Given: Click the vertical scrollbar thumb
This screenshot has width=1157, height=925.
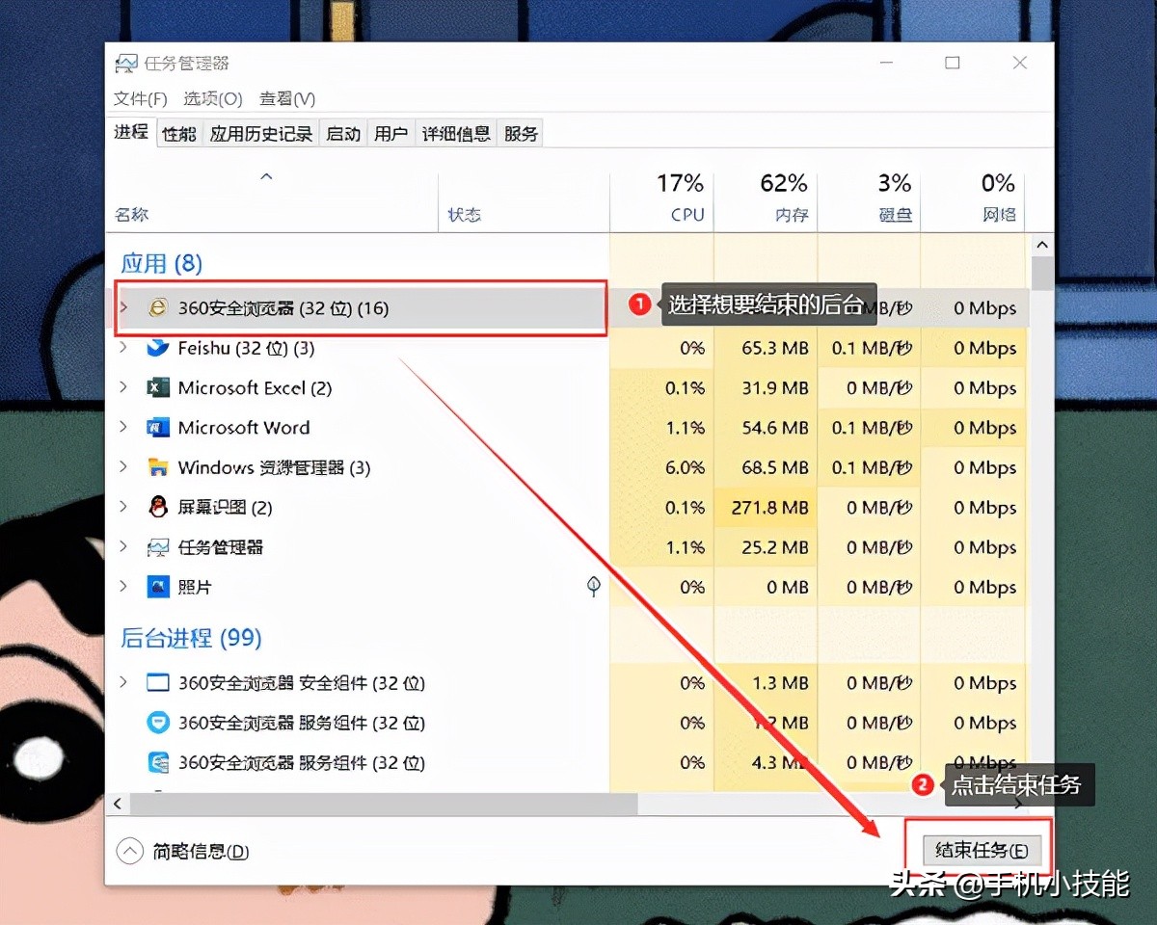Looking at the screenshot, I should 1041,274.
